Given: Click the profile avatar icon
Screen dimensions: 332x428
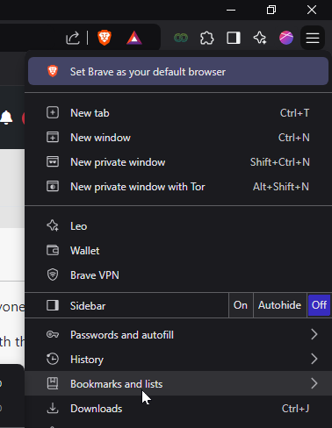Looking at the screenshot, I should tap(286, 38).
